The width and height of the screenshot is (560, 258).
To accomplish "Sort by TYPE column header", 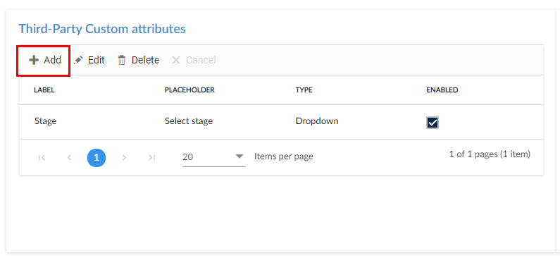I will (x=304, y=90).
